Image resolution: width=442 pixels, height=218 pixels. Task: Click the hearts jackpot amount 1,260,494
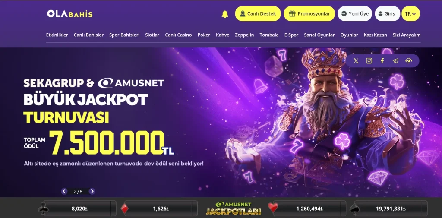click(309, 209)
